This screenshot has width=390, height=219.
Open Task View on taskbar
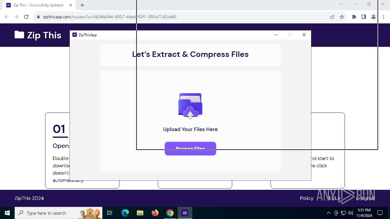coord(110,213)
